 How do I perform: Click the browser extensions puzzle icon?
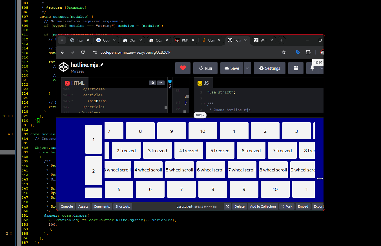coord(308,52)
